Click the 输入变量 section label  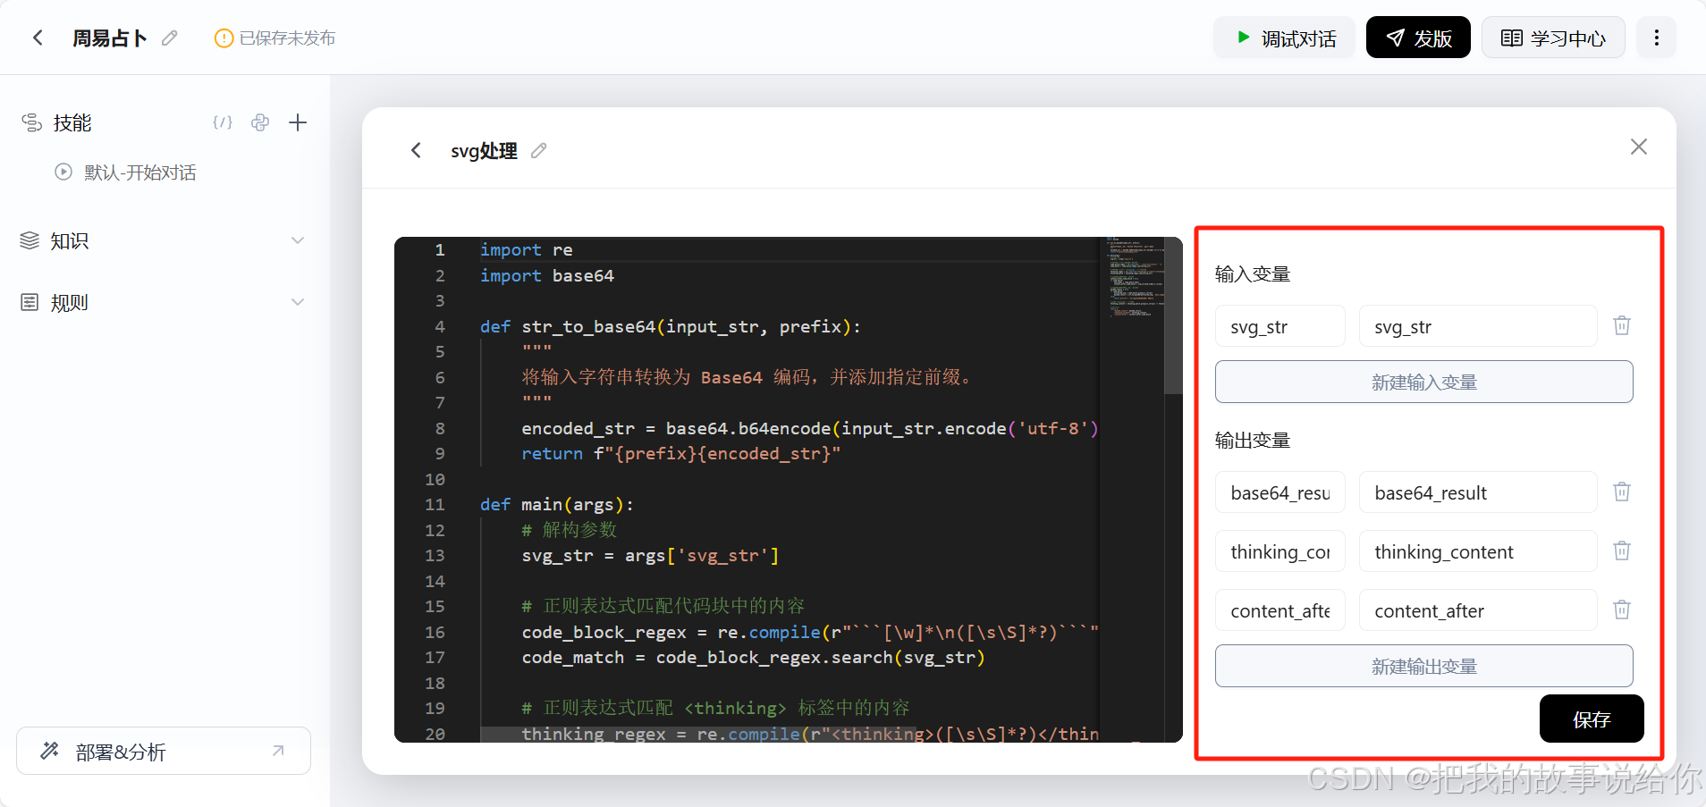(x=1252, y=273)
